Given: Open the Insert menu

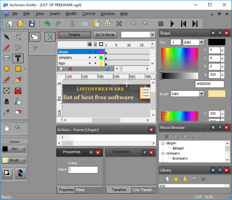Looking at the screenshot, I should pyautogui.click(x=55, y=14).
